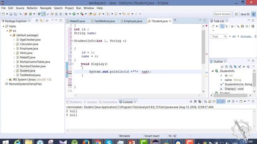Toggle Show Console on standard error
The height and width of the screenshot is (144, 257).
coord(223,102)
